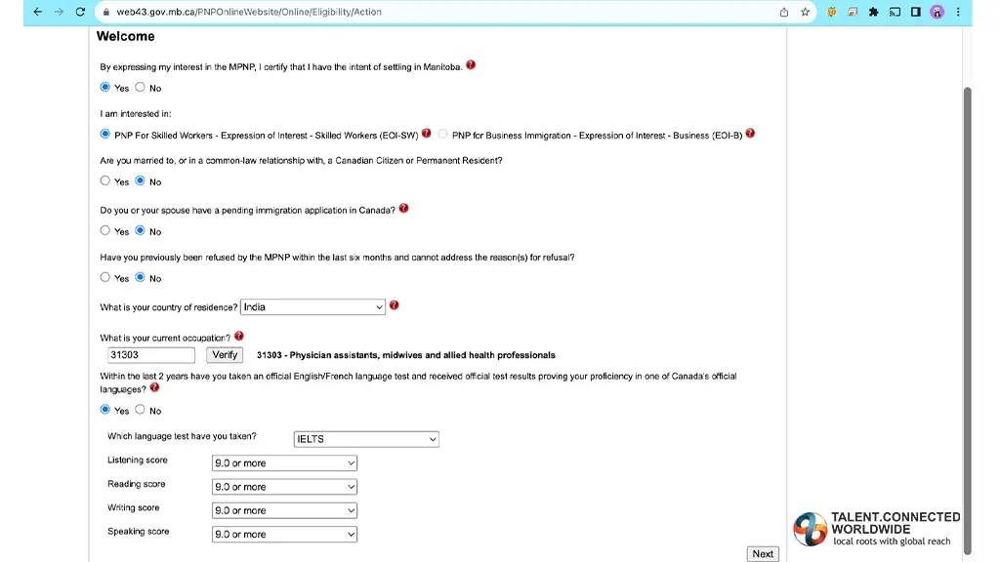Open the Extensions puzzle piece menu
Image resolution: width=1000 pixels, height=562 pixels.
[x=873, y=12]
